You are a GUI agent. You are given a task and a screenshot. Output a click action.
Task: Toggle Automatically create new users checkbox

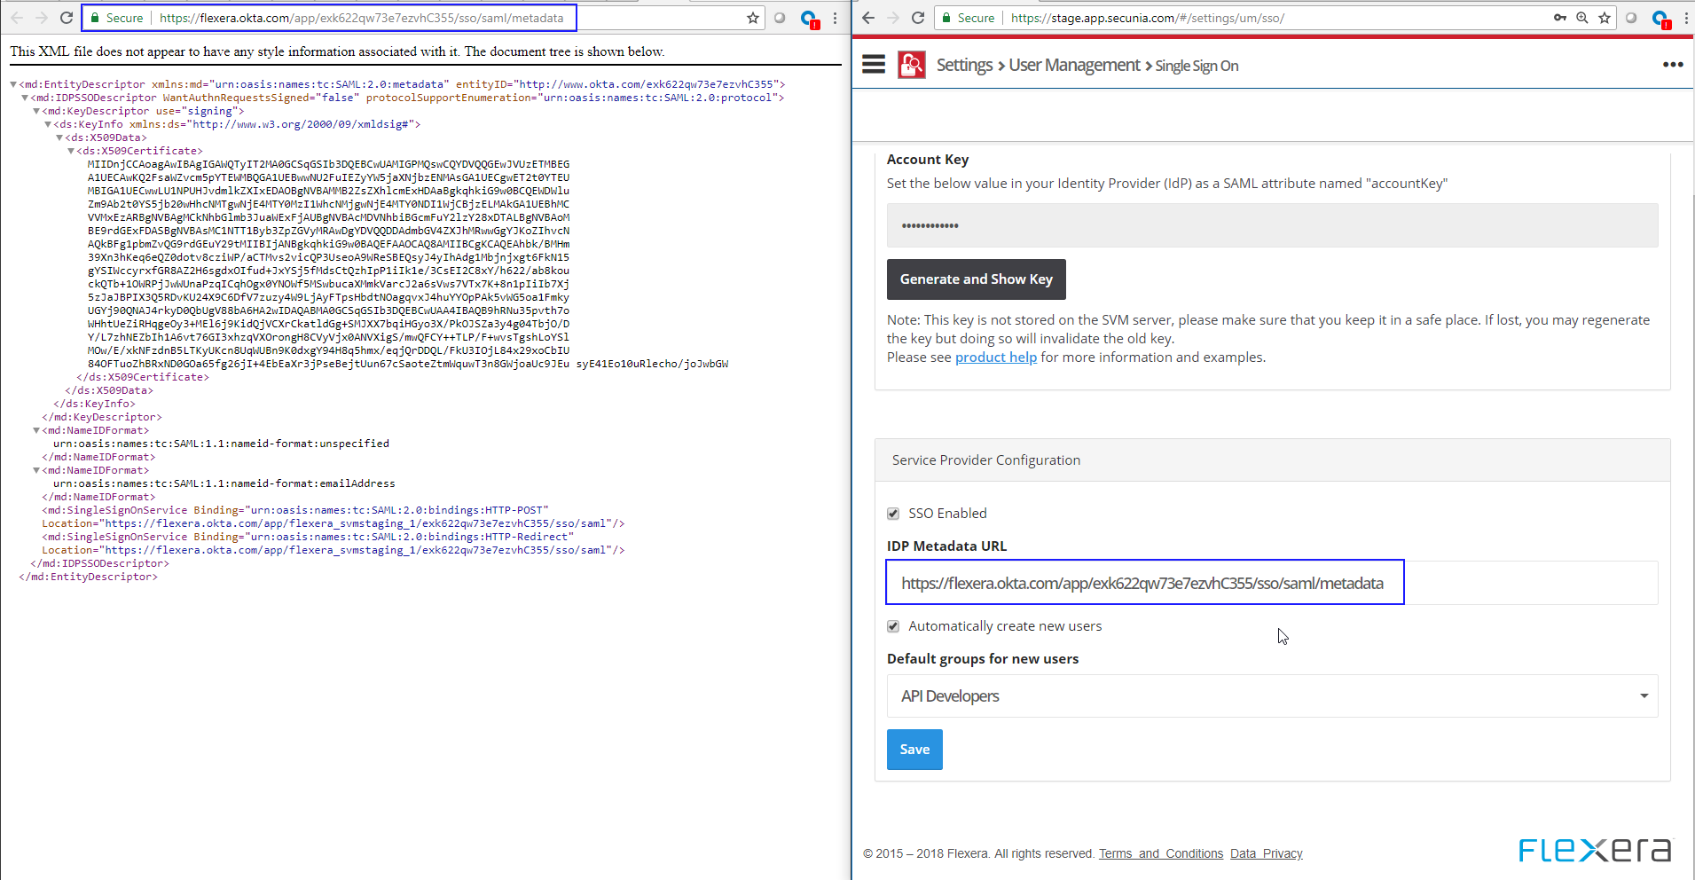[893, 626]
